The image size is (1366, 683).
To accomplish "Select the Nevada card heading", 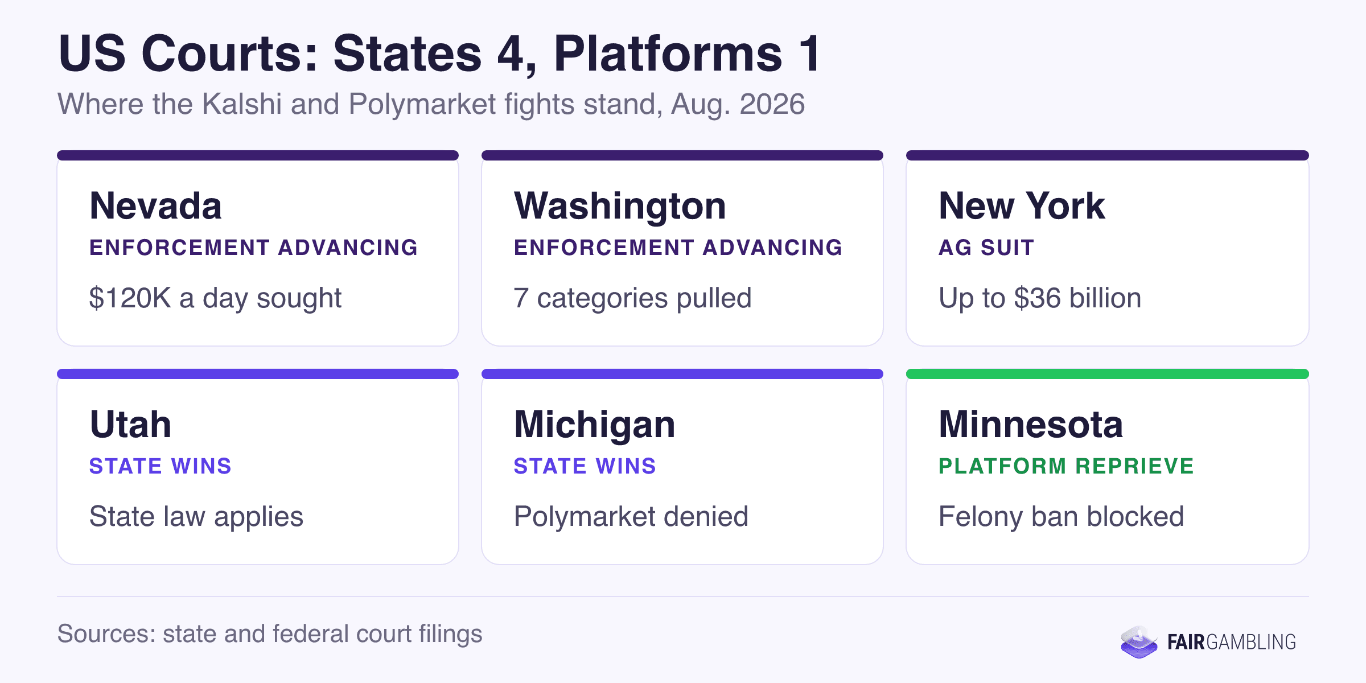I will click(155, 205).
